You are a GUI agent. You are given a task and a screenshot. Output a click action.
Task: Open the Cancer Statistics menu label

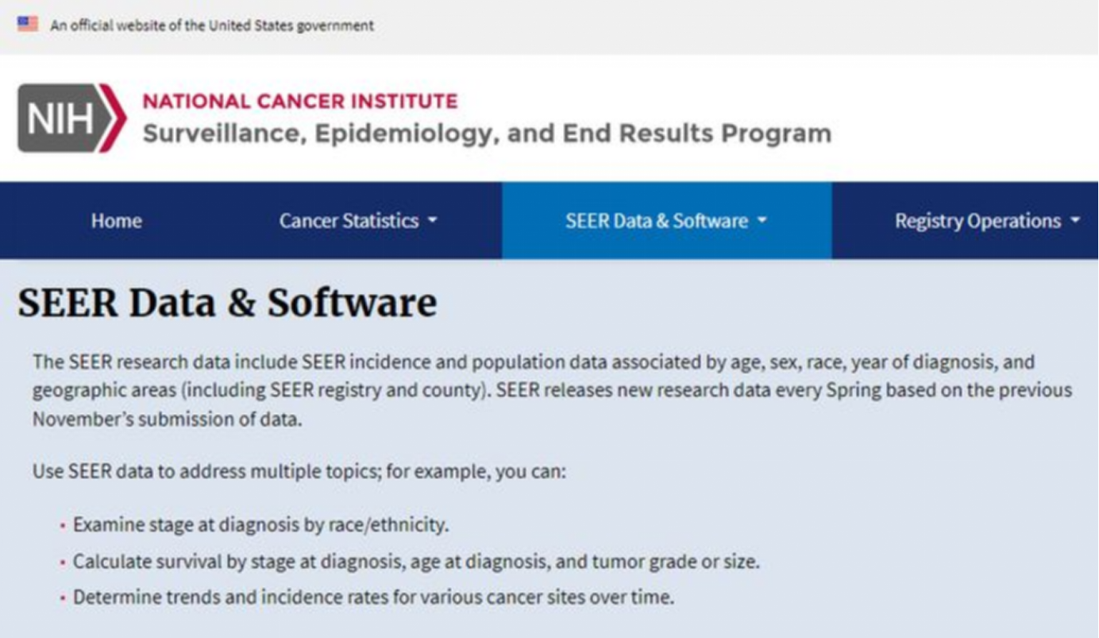[x=349, y=221]
